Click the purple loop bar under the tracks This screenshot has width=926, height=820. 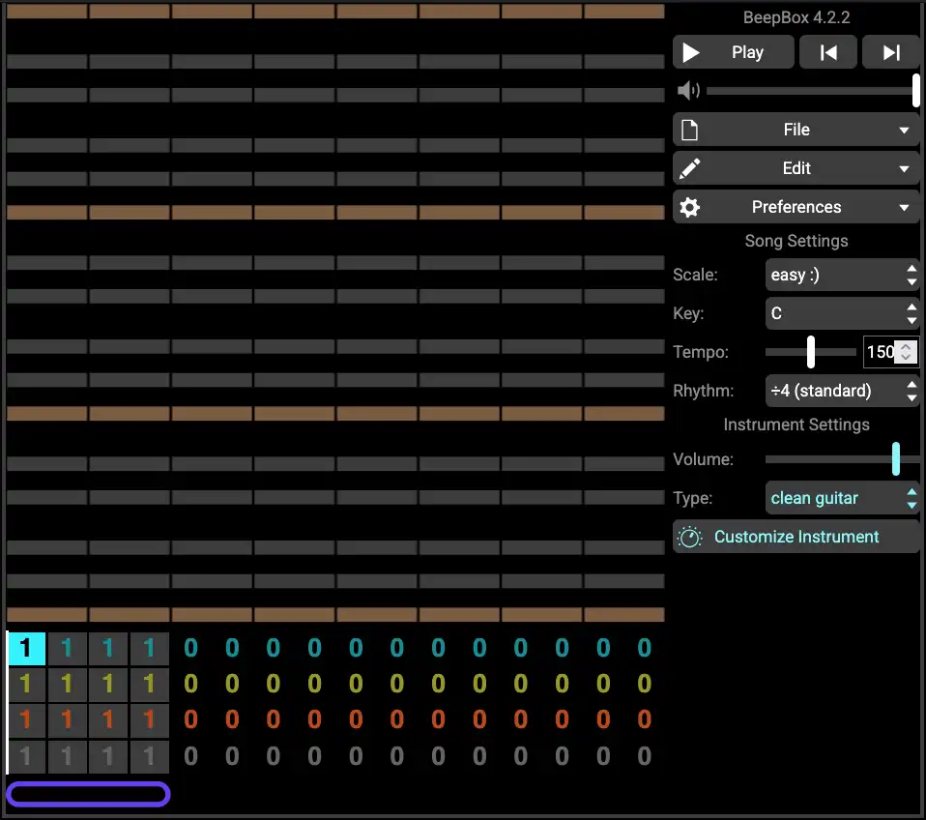coord(88,794)
